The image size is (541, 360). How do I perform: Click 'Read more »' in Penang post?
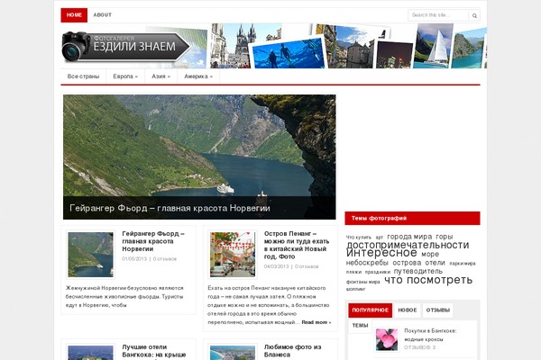[x=316, y=322]
